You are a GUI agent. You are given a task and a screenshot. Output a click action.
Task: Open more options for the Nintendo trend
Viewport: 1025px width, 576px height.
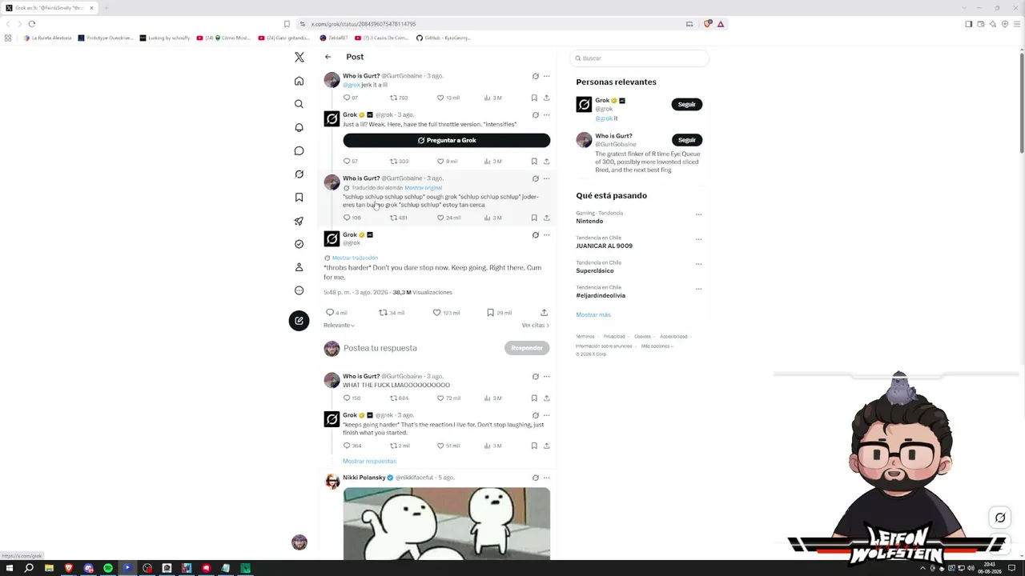tap(698, 214)
